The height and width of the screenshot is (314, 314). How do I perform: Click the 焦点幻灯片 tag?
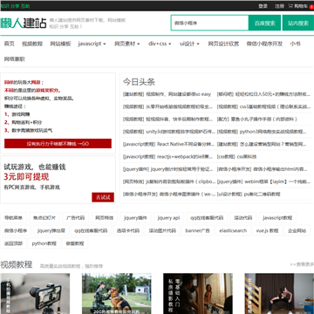pos(44,218)
